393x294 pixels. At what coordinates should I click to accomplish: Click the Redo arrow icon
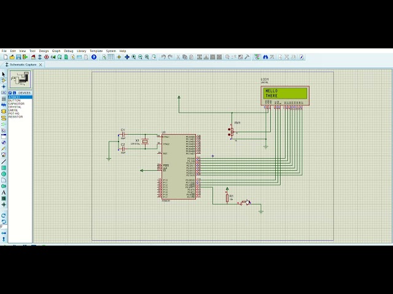pyautogui.click(x=170, y=57)
